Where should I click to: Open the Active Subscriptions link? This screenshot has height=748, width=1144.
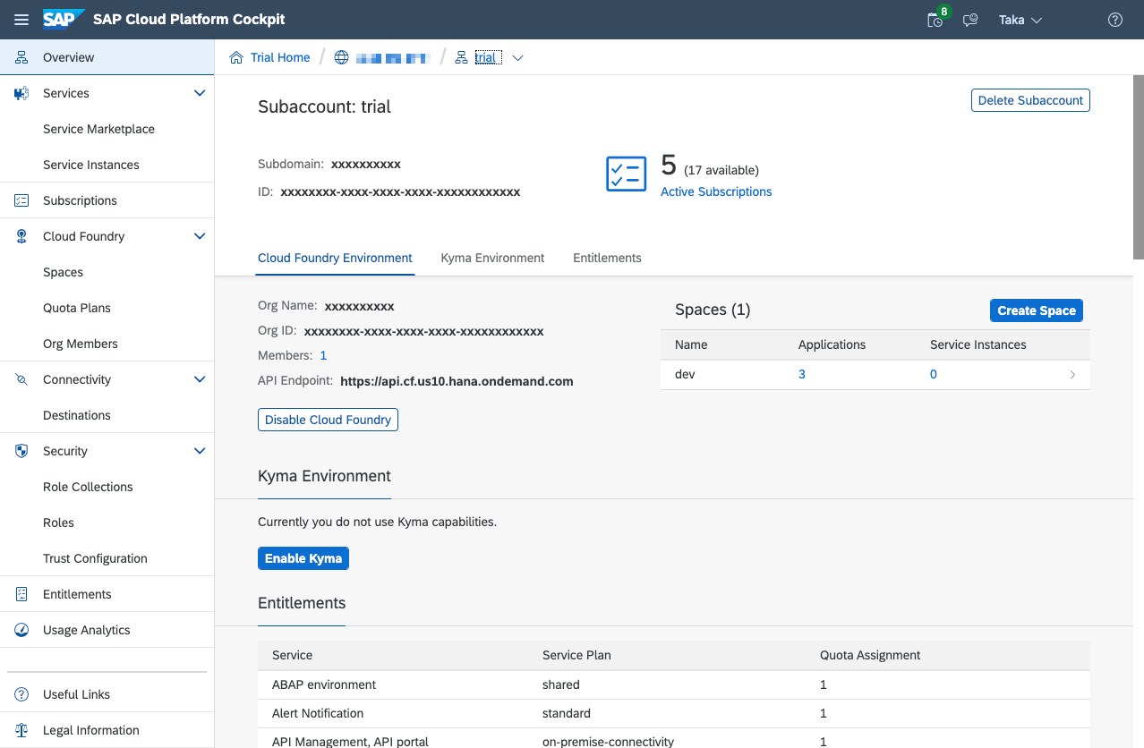(x=716, y=191)
